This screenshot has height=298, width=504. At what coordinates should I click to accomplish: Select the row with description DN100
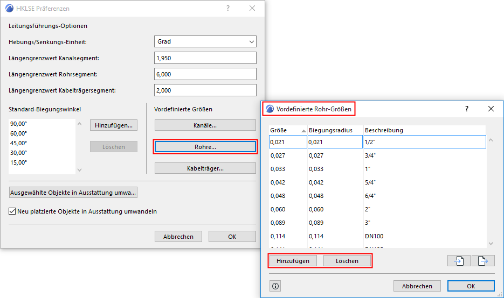[377, 237]
